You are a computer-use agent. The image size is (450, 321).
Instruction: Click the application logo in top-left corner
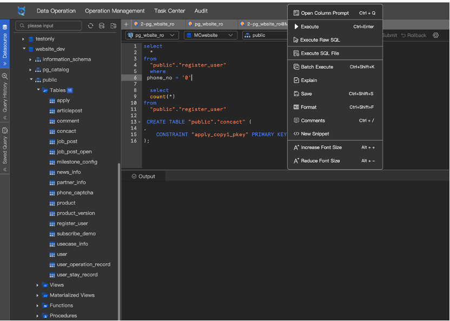pyautogui.click(x=21, y=11)
